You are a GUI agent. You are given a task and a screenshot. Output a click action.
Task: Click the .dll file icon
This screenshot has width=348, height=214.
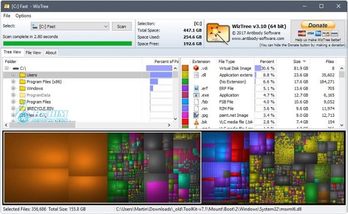tap(196, 75)
